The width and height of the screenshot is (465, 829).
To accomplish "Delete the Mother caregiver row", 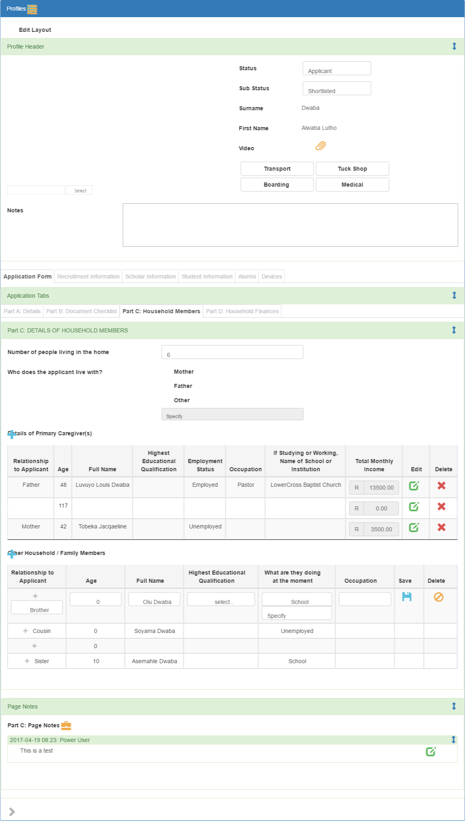I will 441,527.
